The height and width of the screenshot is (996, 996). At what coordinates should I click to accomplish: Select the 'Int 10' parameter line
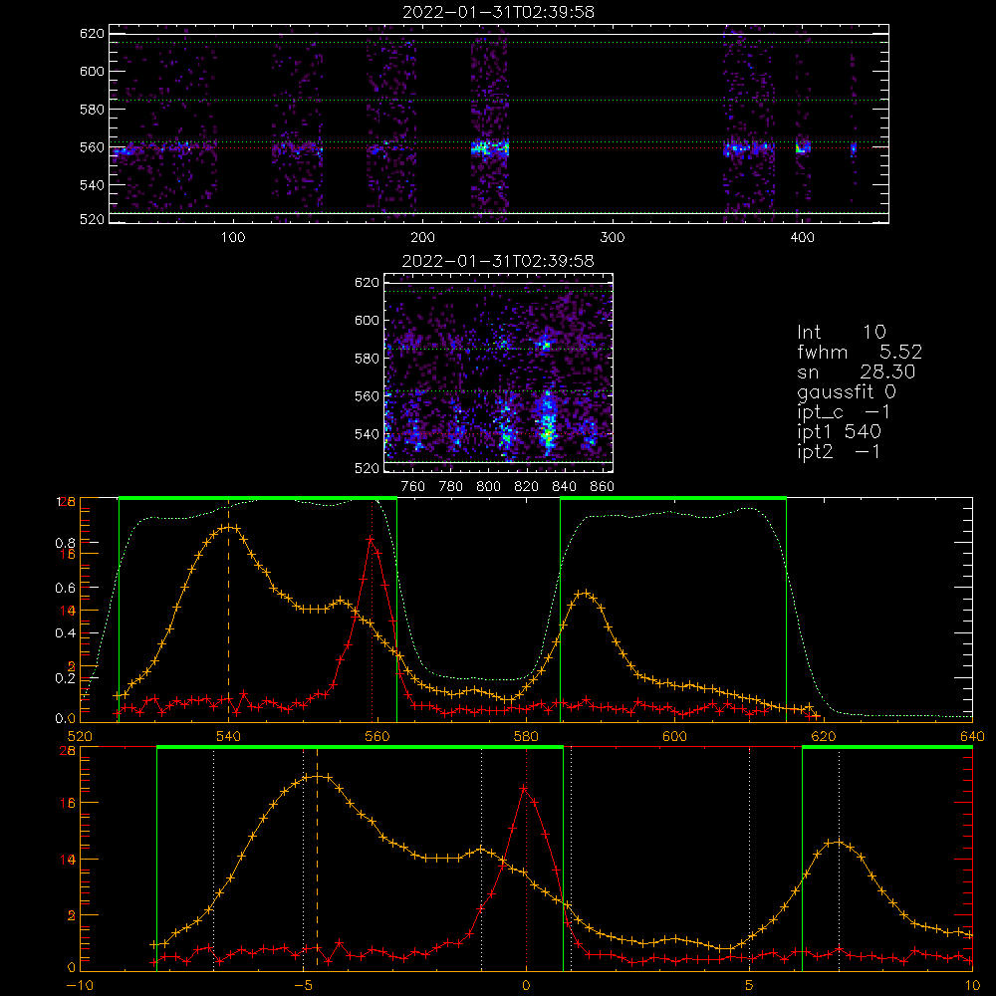(x=841, y=332)
